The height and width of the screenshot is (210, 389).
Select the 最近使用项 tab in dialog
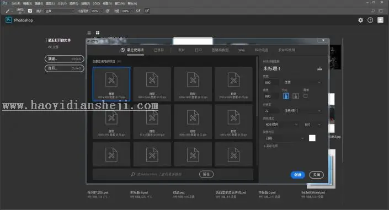(x=132, y=50)
